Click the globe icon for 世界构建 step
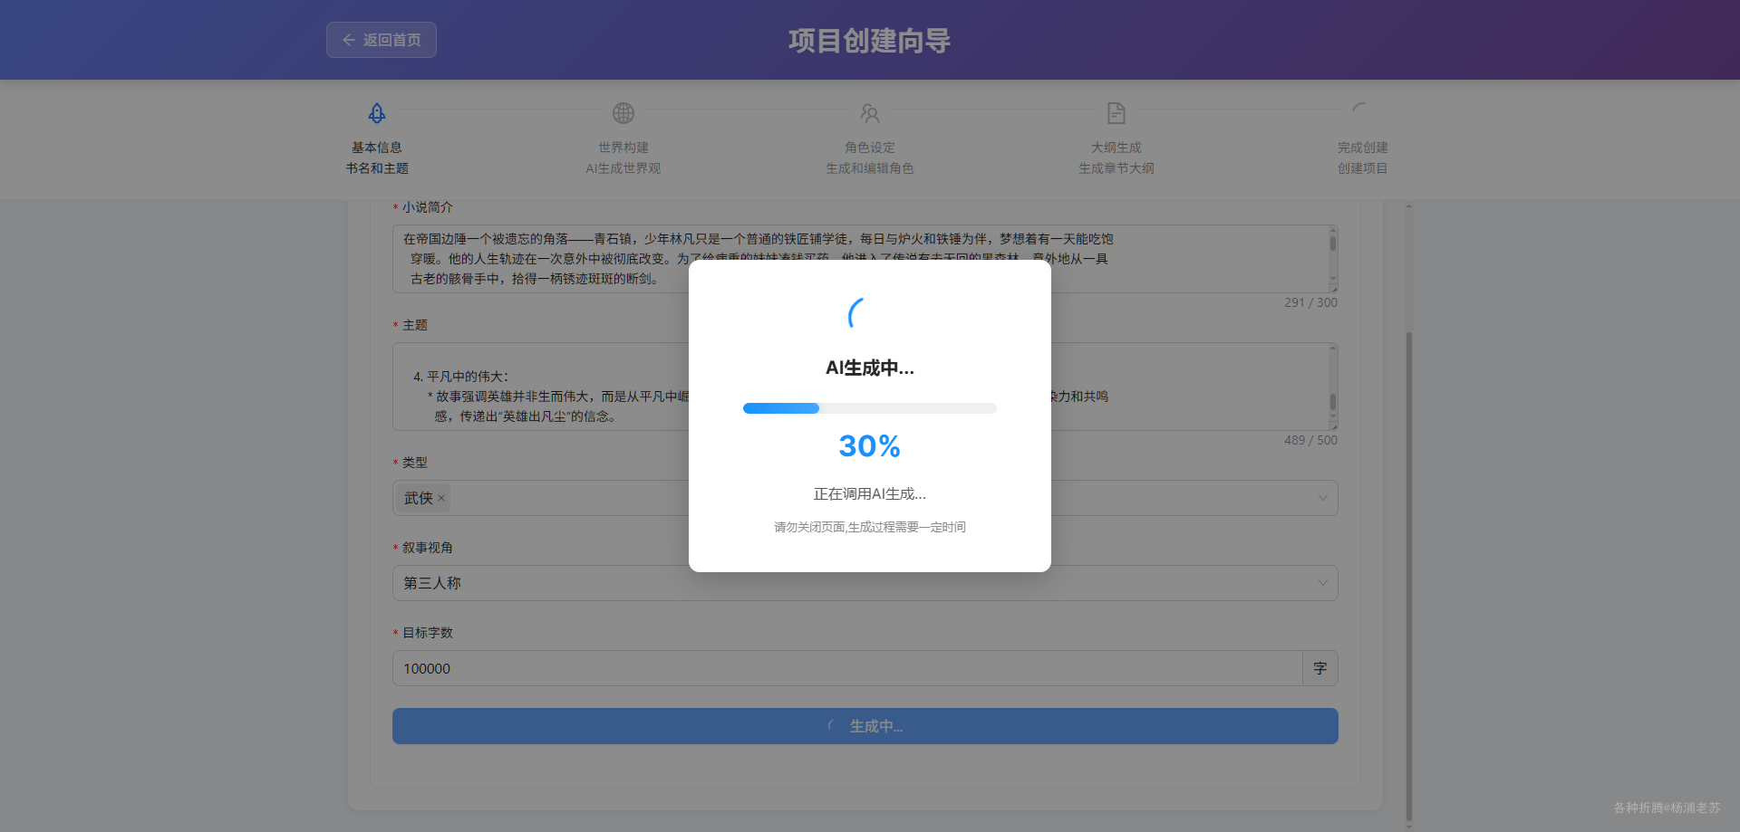The width and height of the screenshot is (1740, 832). coord(623,113)
